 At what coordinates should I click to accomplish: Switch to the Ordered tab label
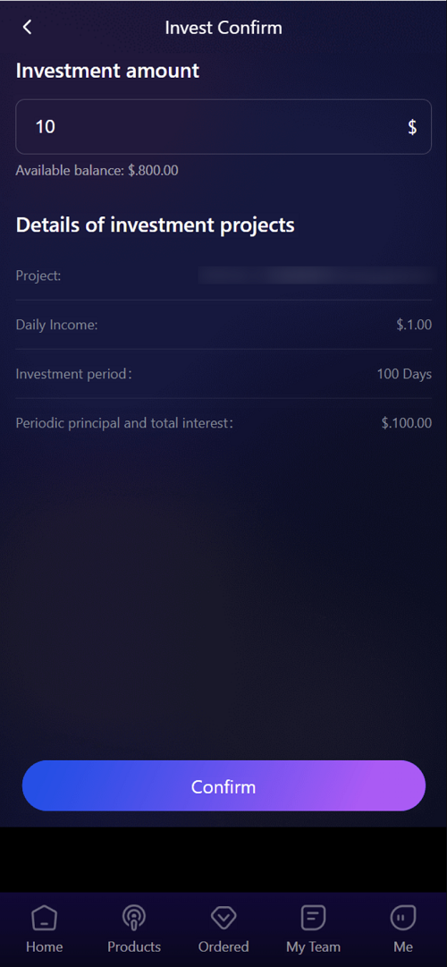(x=223, y=946)
